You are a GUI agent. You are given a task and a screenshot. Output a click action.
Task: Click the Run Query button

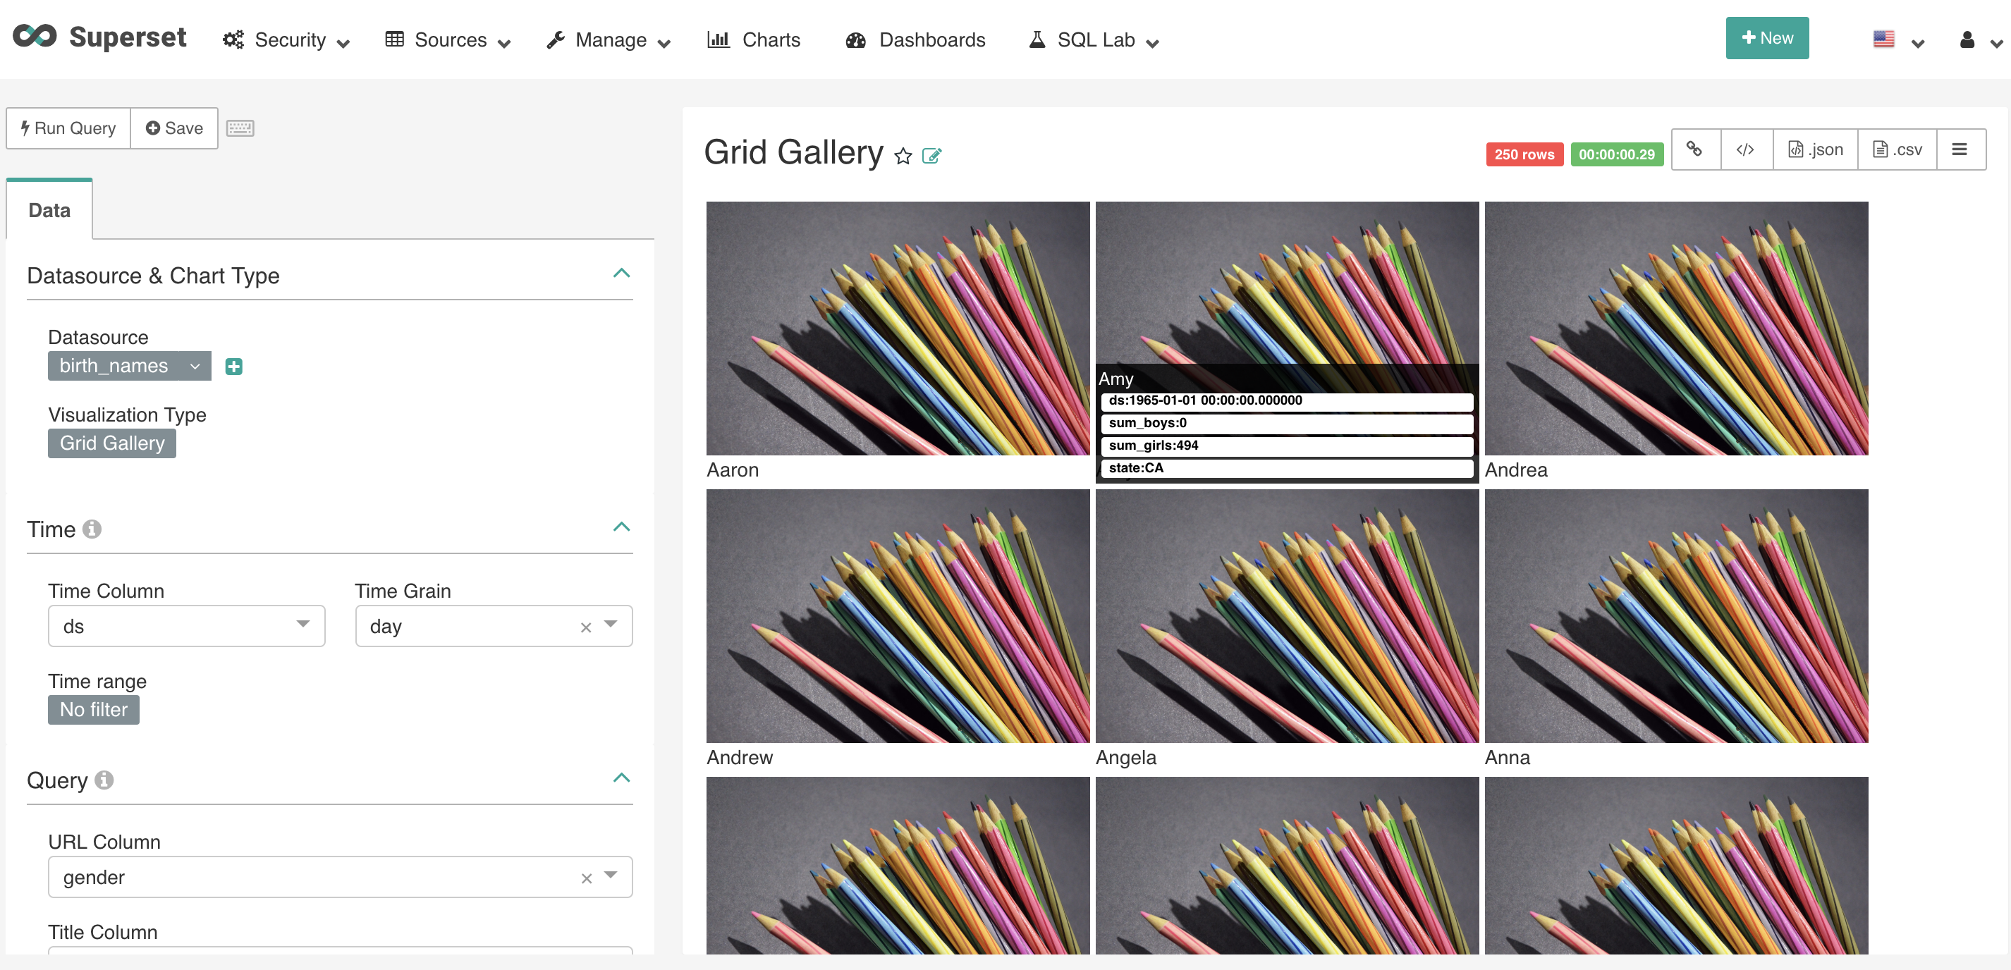pos(68,128)
